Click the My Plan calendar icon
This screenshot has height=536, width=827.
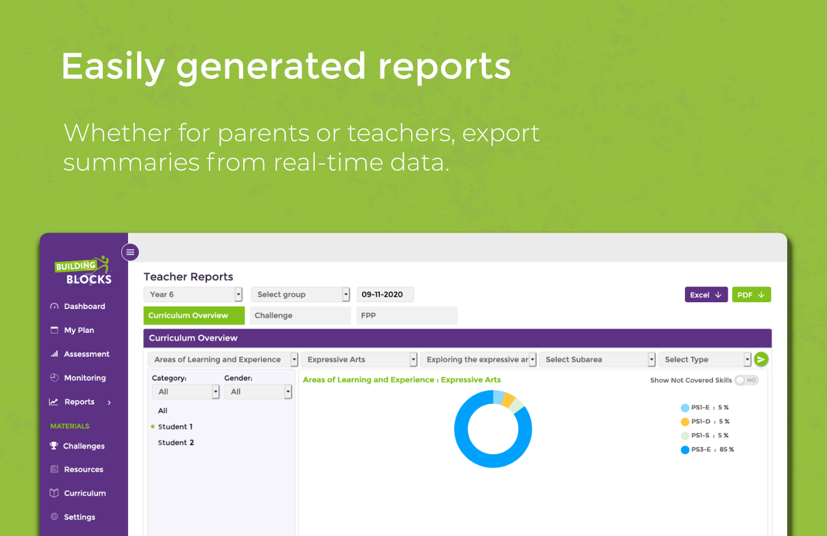54,330
